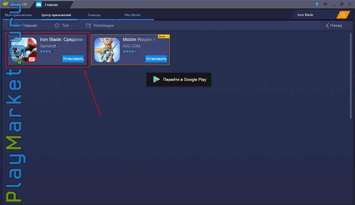
Task: Restore down the BlueStacks window
Action: pyautogui.click(x=341, y=4)
